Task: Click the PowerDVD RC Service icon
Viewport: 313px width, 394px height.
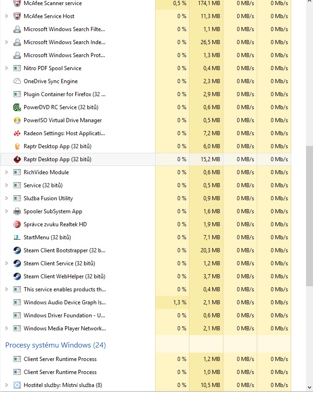Action: [17, 107]
